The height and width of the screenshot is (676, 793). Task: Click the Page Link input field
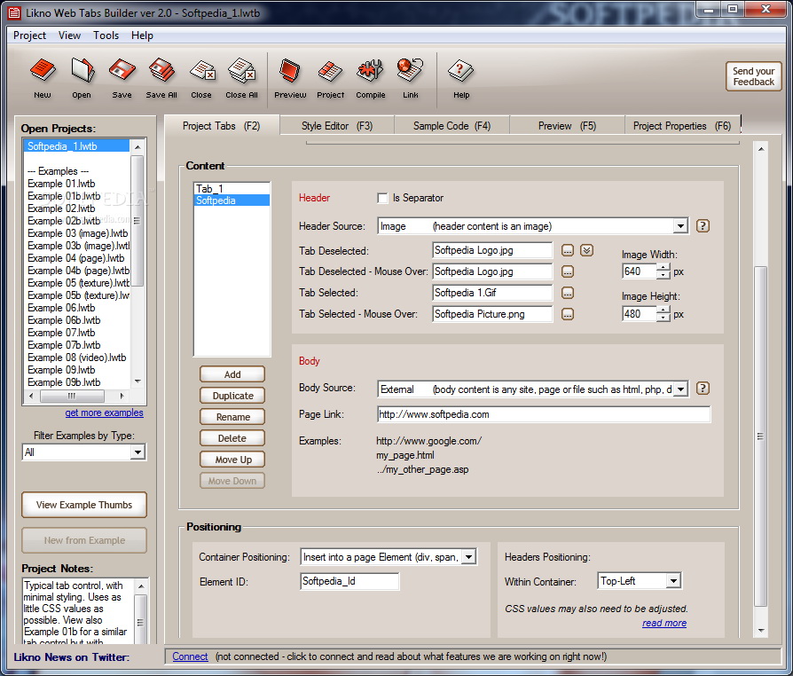[x=543, y=414]
